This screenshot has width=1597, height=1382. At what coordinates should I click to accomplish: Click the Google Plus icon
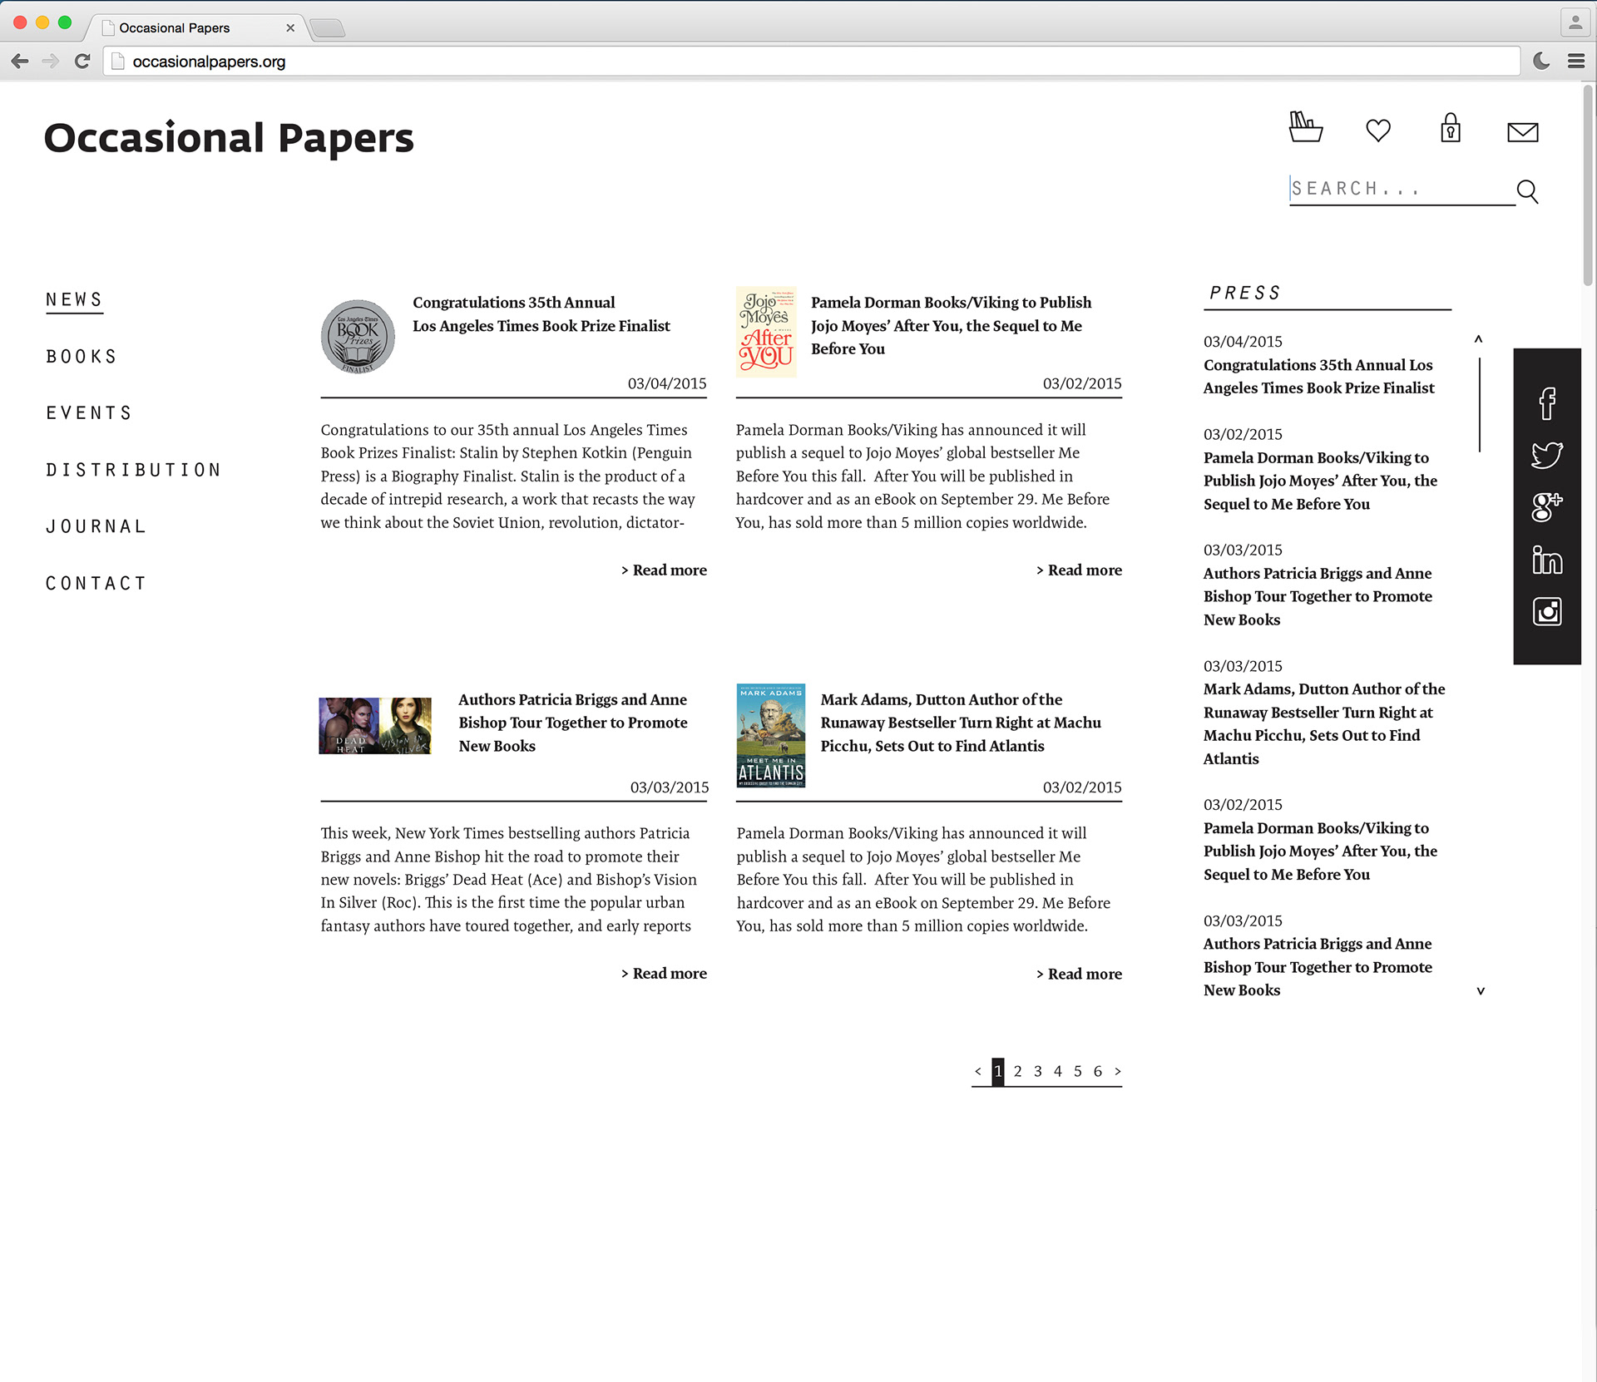1546,506
